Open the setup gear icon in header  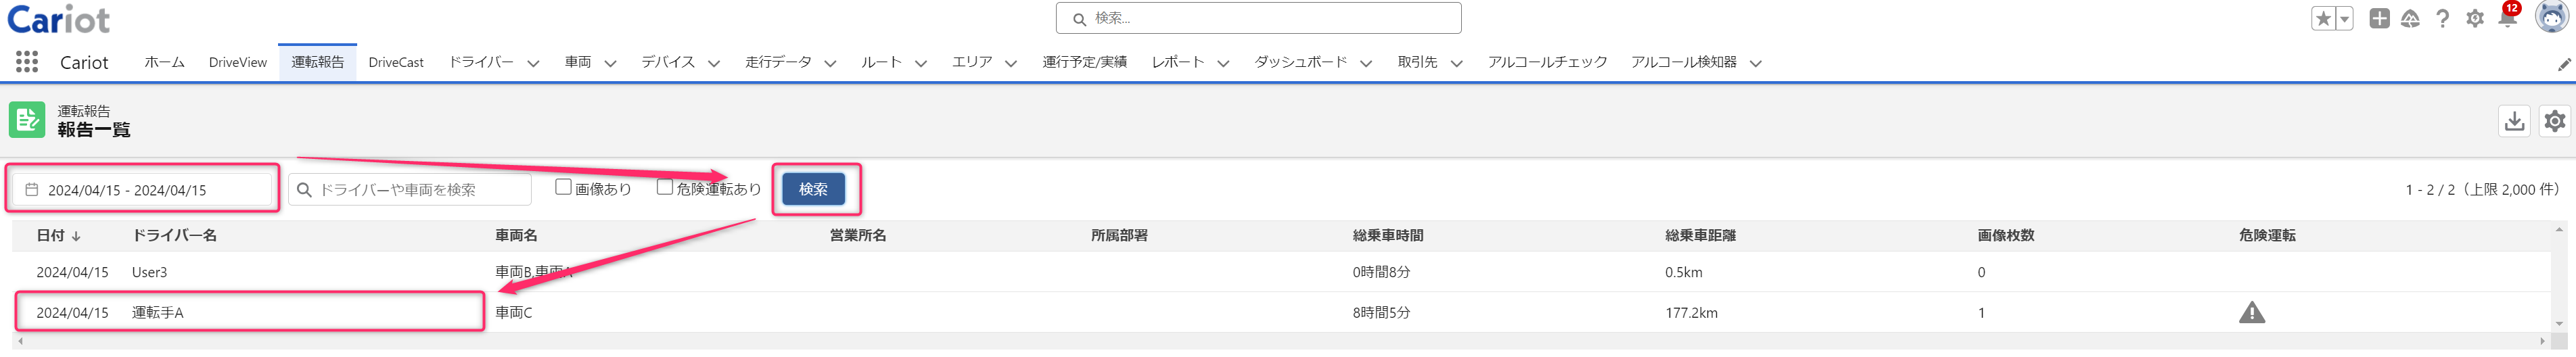point(2475,18)
